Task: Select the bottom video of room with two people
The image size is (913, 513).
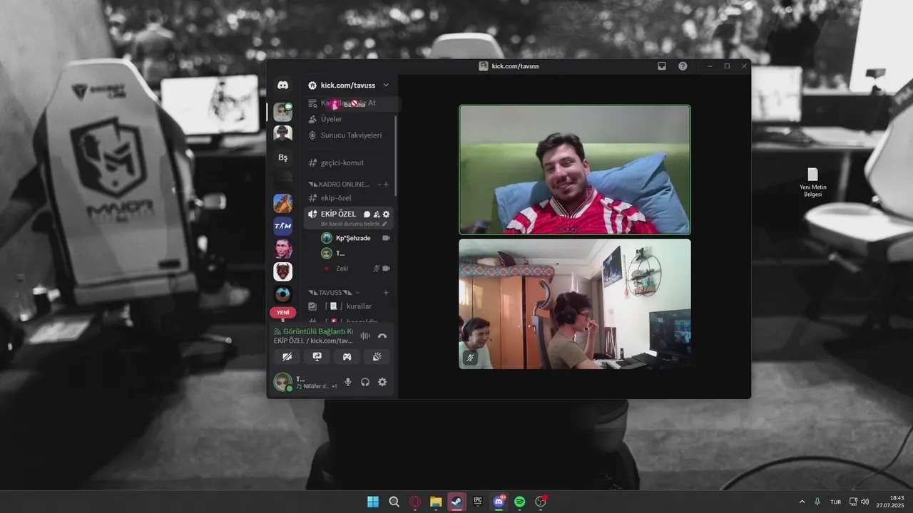Action: tap(575, 304)
